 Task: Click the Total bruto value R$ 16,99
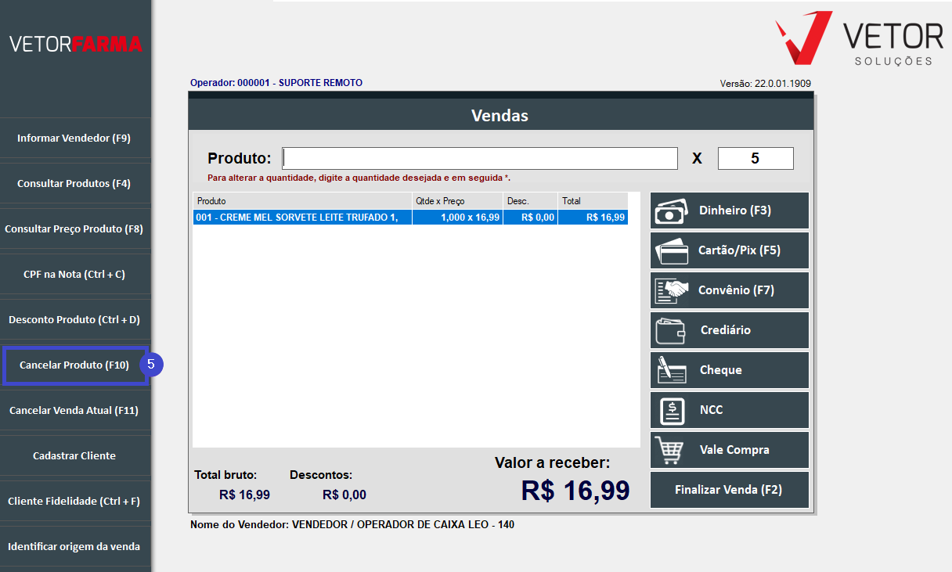(x=244, y=495)
